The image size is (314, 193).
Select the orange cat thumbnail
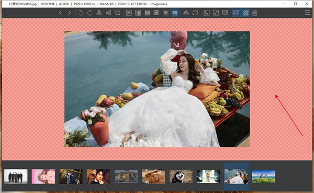153,176
